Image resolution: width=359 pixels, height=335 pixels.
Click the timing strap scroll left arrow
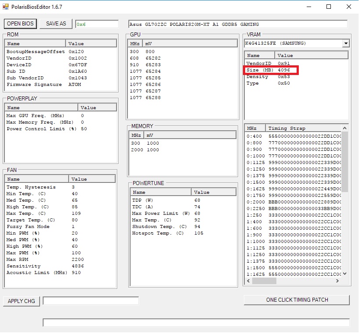pyautogui.click(x=248, y=281)
